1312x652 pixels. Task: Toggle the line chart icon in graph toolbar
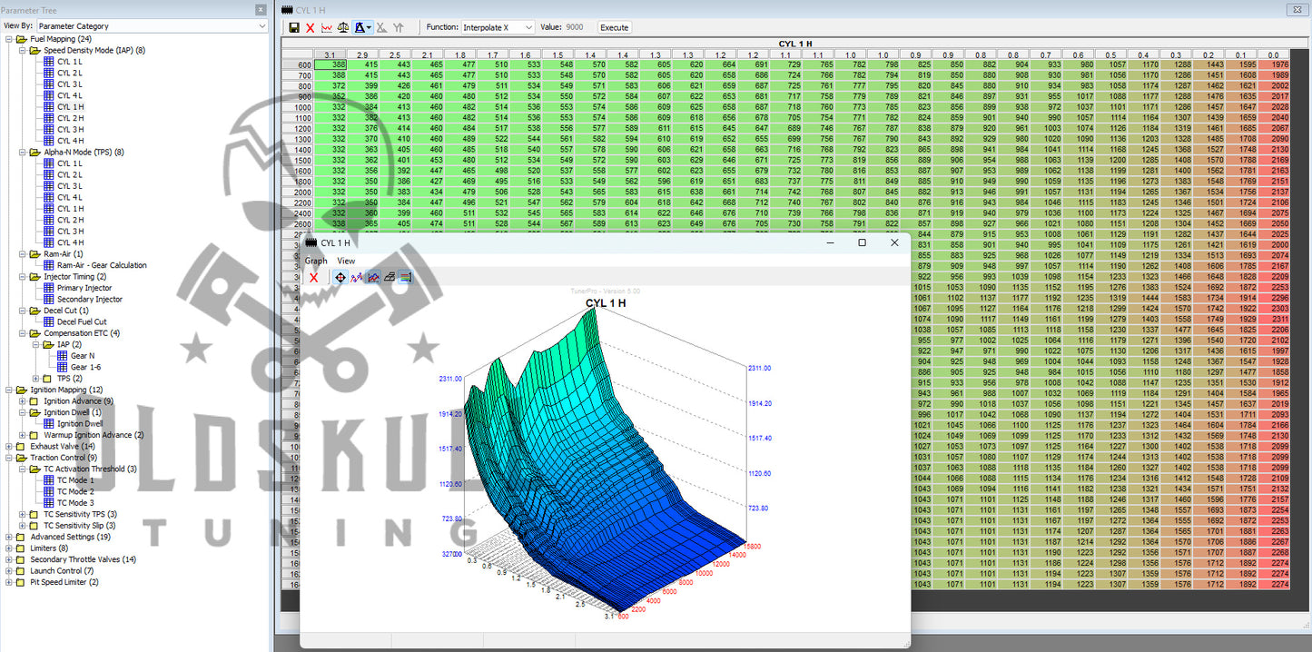373,278
